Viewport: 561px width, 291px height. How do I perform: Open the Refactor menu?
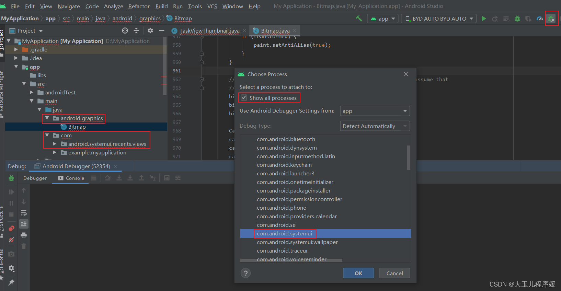coord(139,6)
